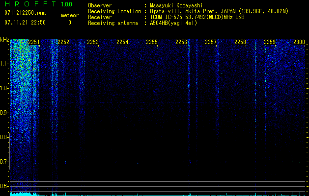Click the 0.6 kHz axis label
Image resolution: width=309 pixels, height=196 pixels.
[4, 186]
